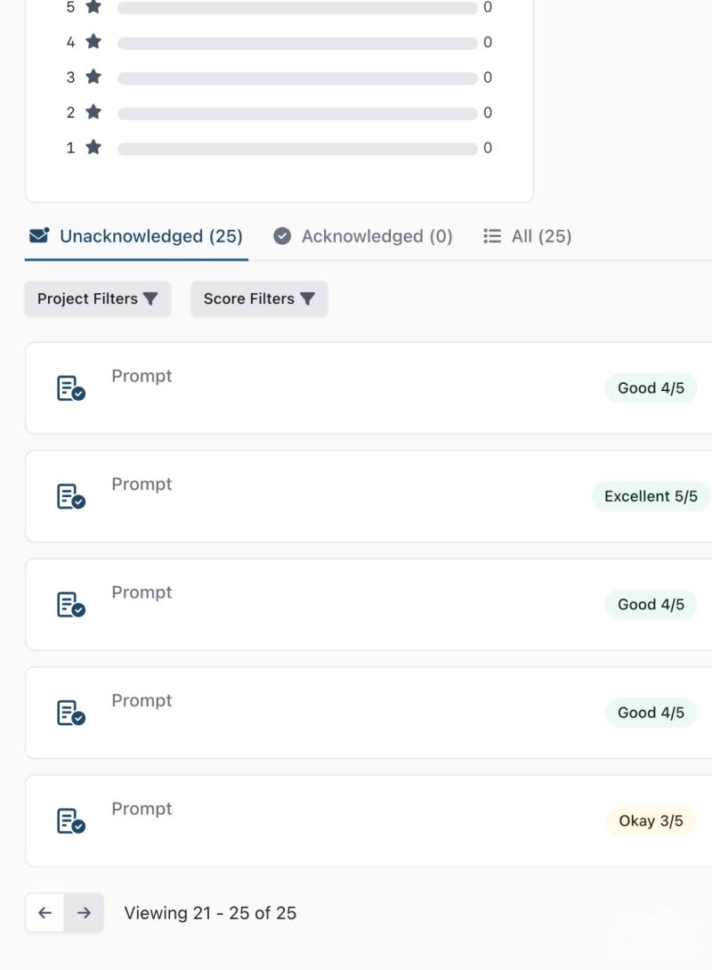
Task: Click the Okay 3/5 score badge
Action: 651,820
